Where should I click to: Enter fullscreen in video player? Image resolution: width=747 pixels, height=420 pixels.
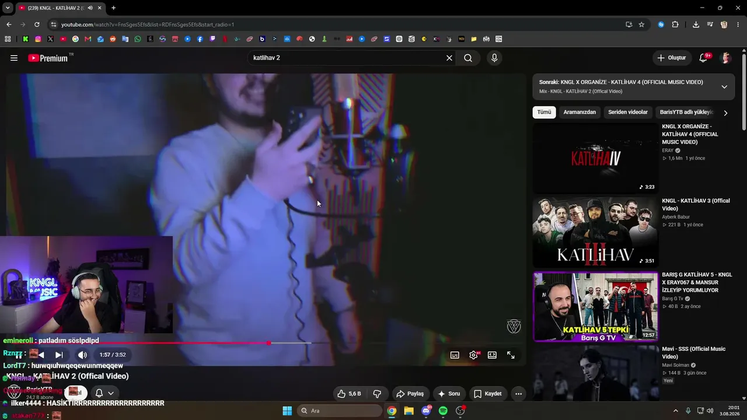point(511,355)
